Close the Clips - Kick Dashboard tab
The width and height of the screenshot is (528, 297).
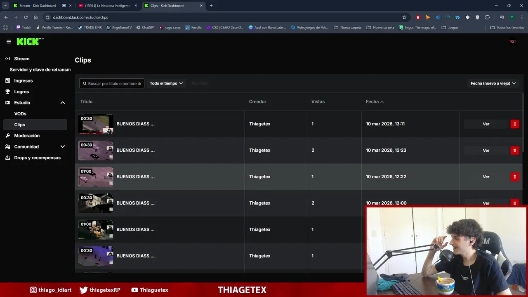pos(201,6)
